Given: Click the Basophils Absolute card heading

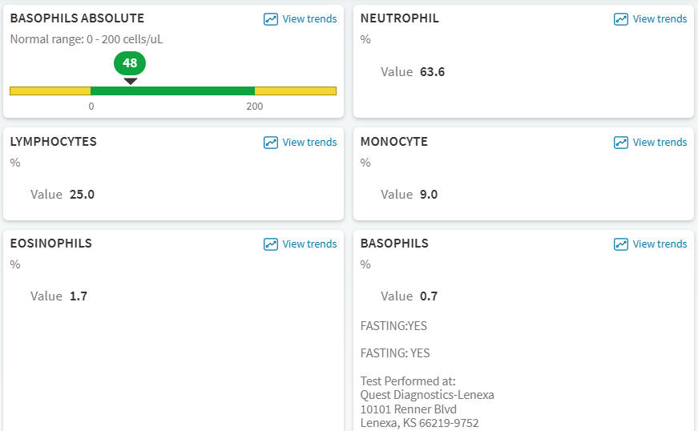Looking at the screenshot, I should tap(77, 18).
